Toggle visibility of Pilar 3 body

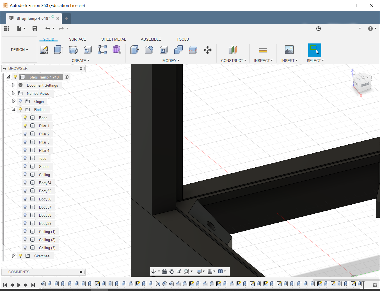click(x=25, y=142)
